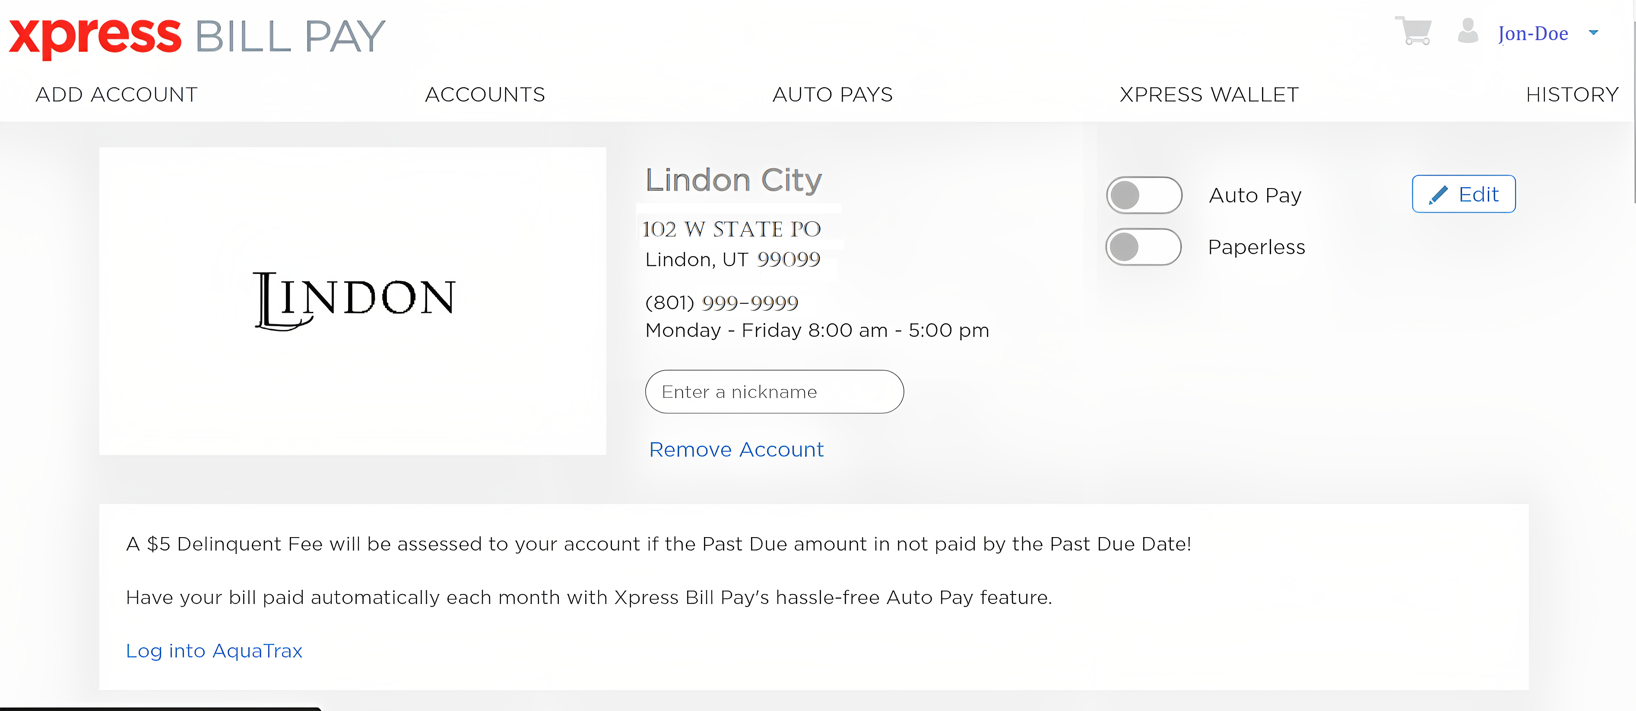Image resolution: width=1636 pixels, height=711 pixels.
Task: Switch to the Auto Pays tab
Action: click(832, 94)
